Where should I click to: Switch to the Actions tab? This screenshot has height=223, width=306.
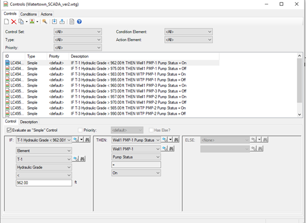pos(46,14)
